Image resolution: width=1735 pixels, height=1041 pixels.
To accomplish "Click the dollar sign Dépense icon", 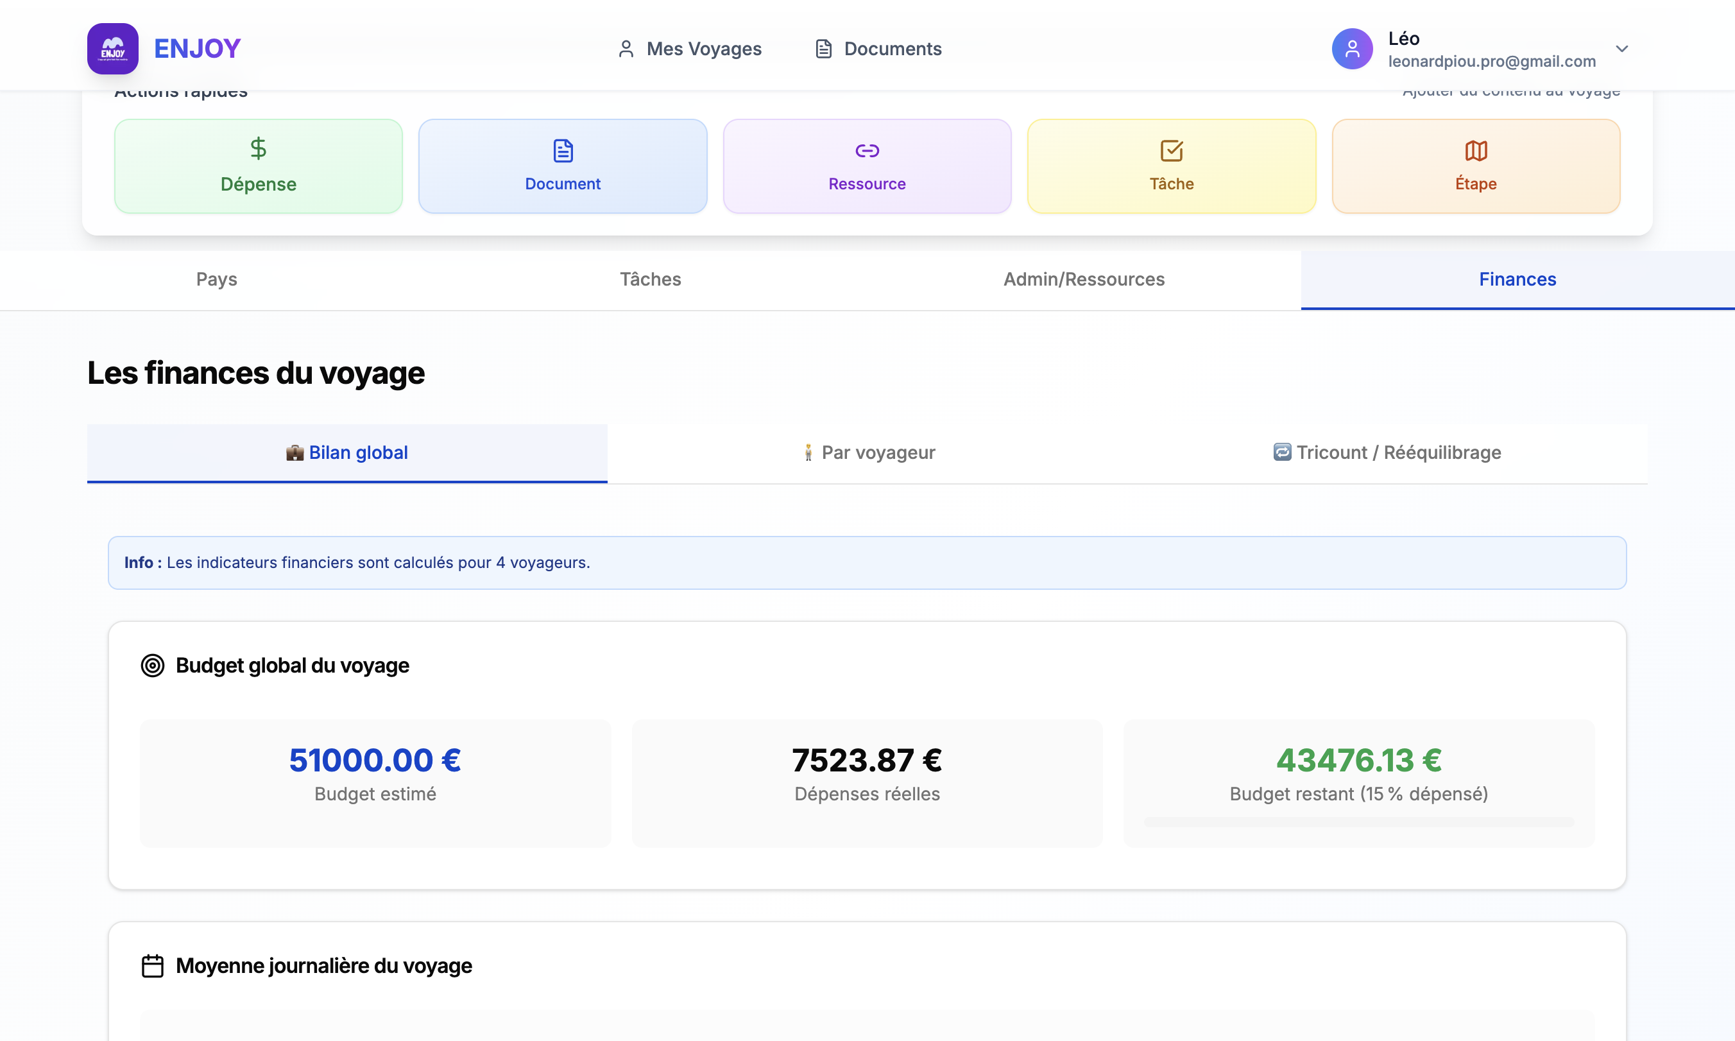I will click(258, 149).
